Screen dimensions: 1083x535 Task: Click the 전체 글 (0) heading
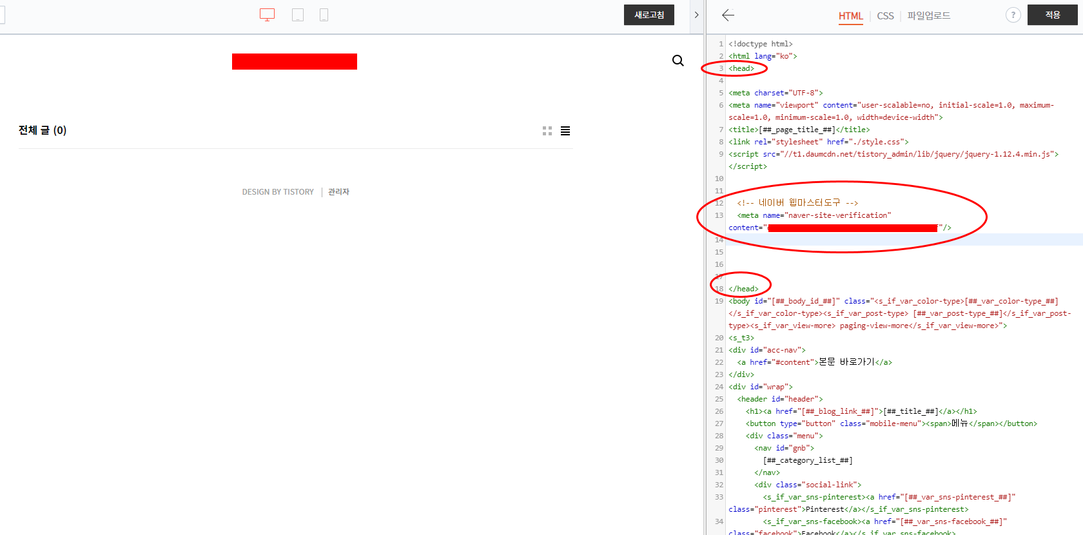(x=43, y=130)
